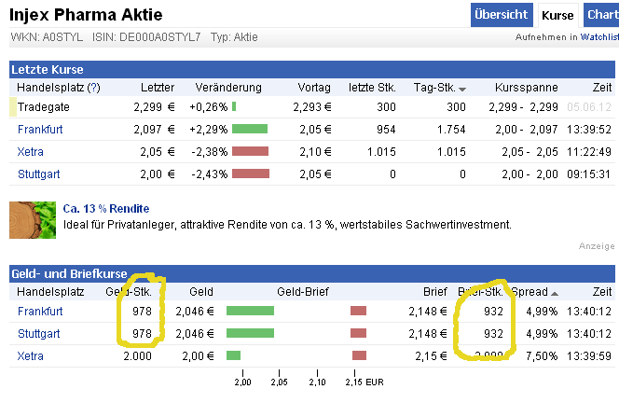Click the sort arrow next to Tag-Stk.

point(461,88)
